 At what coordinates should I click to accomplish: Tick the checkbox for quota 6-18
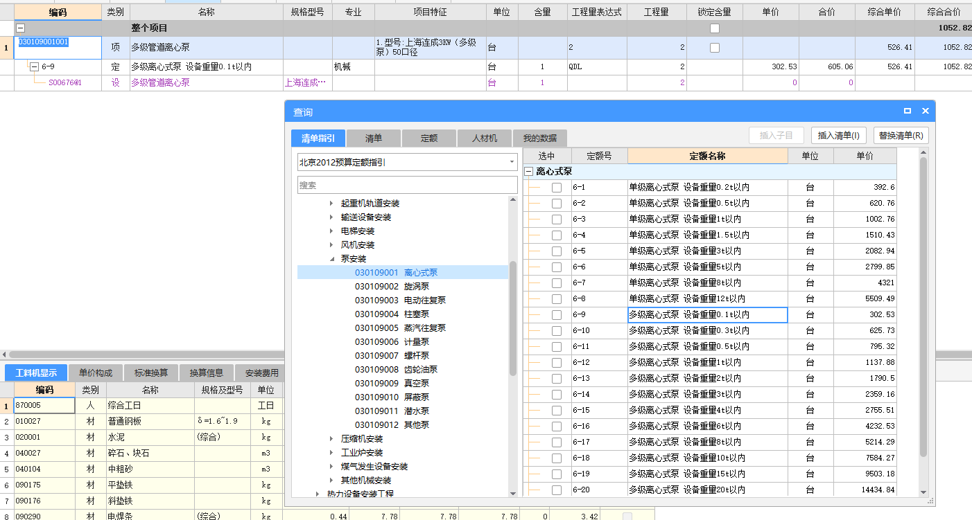[x=556, y=458]
